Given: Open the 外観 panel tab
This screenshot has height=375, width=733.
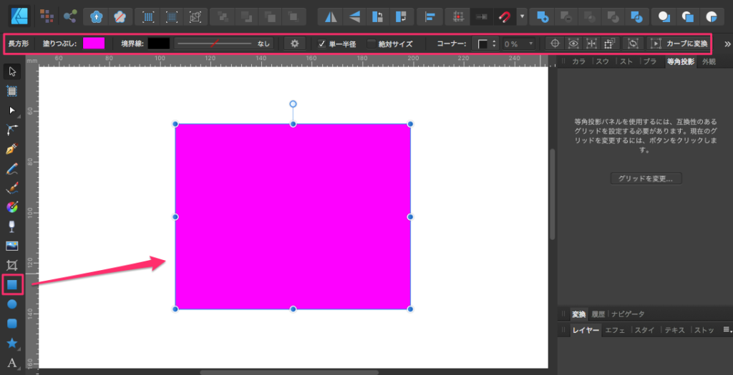Looking at the screenshot, I should (708, 62).
